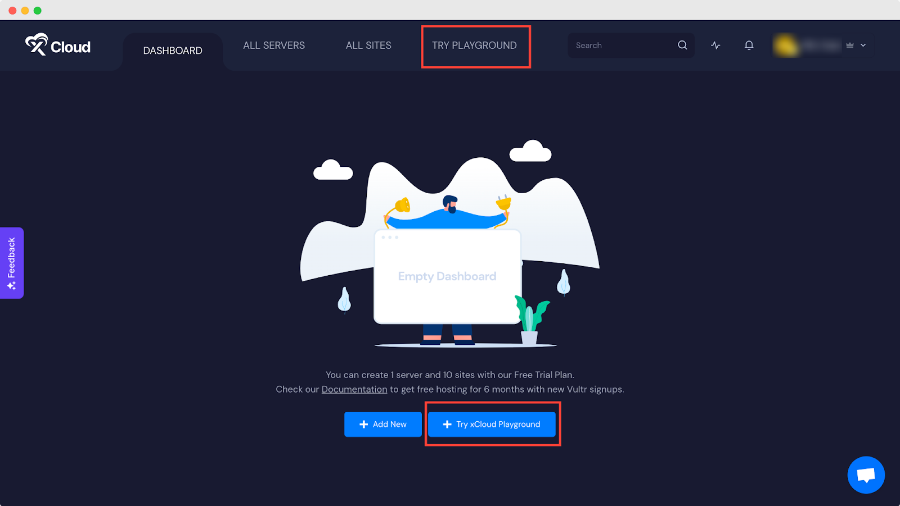
Task: Open the account profile dropdown chevron
Action: (x=862, y=45)
